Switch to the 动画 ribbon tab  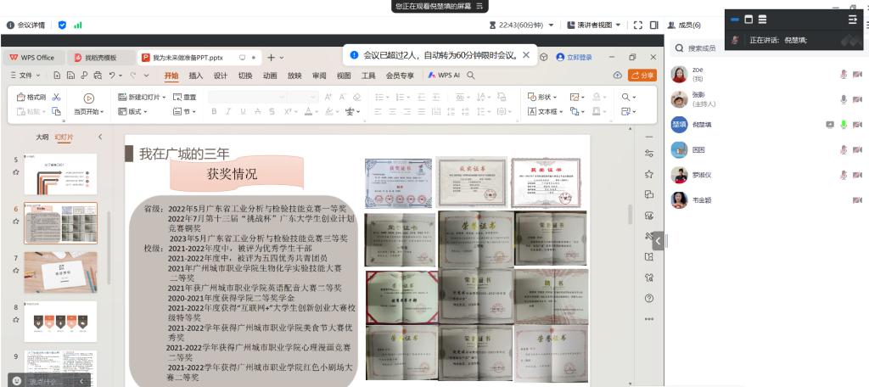[x=270, y=76]
